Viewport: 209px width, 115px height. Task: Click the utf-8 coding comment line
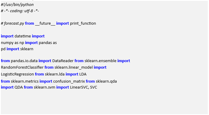coord(20,11)
